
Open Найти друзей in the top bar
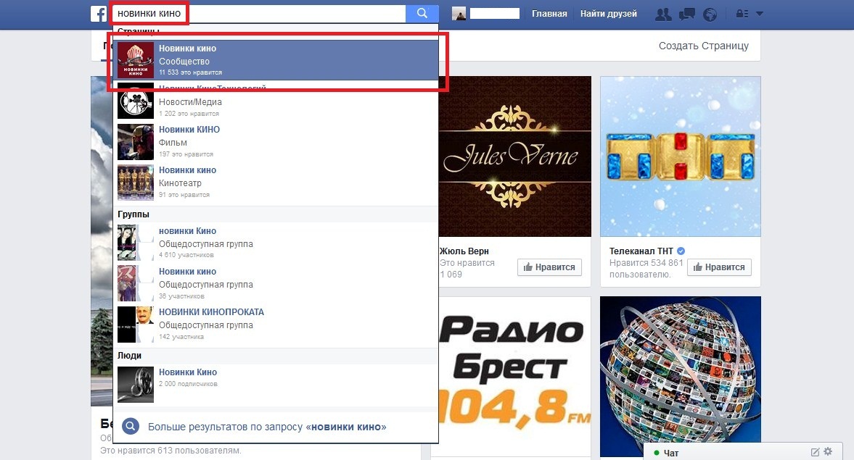[x=608, y=14]
